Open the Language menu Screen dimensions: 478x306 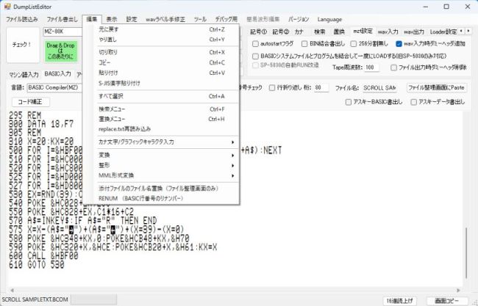pos(329,19)
